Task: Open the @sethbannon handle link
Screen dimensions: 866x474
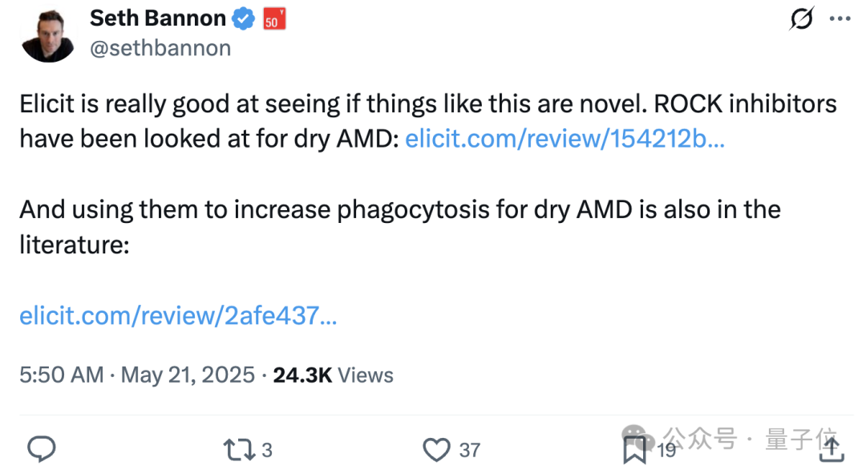Action: tap(160, 48)
